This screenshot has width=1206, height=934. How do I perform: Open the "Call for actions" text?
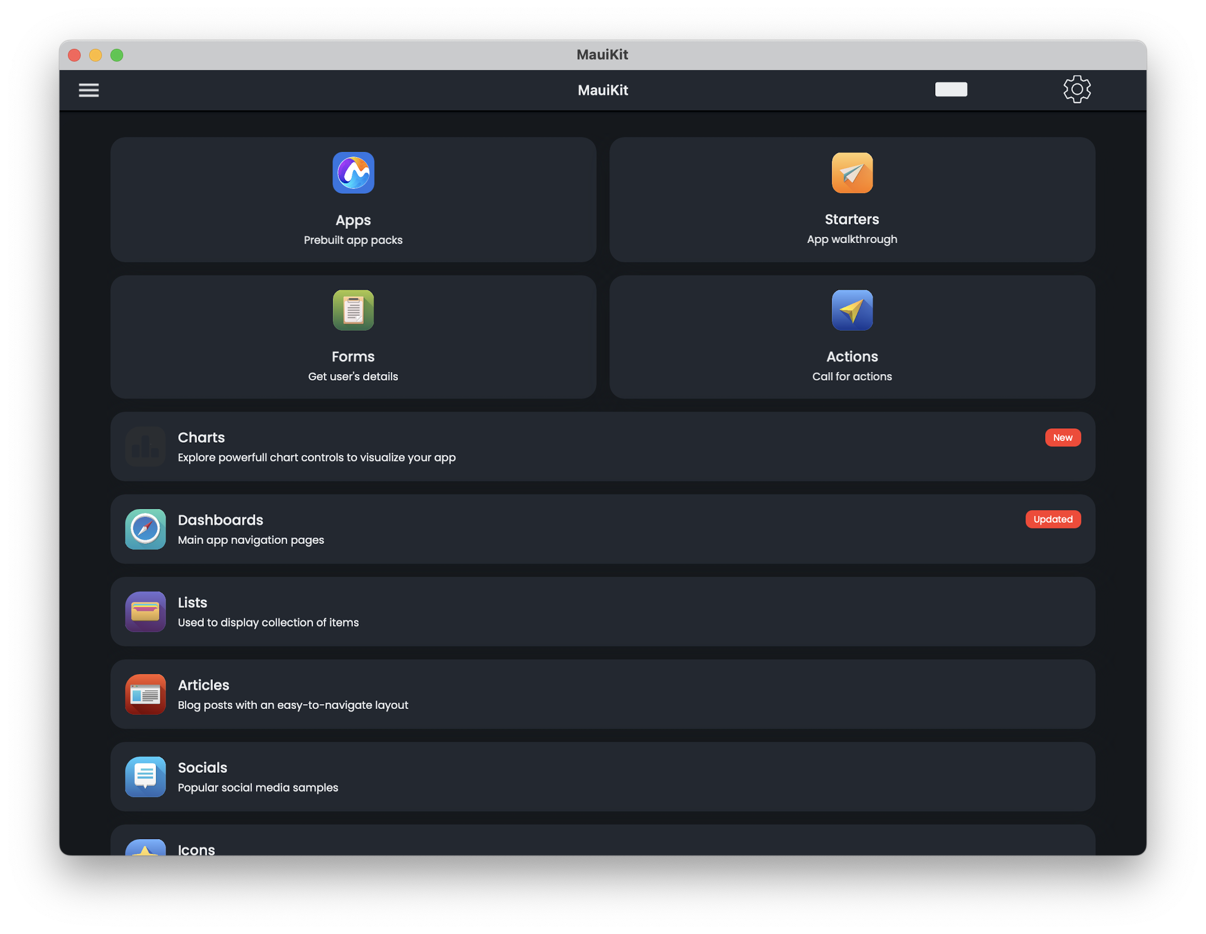pos(851,376)
